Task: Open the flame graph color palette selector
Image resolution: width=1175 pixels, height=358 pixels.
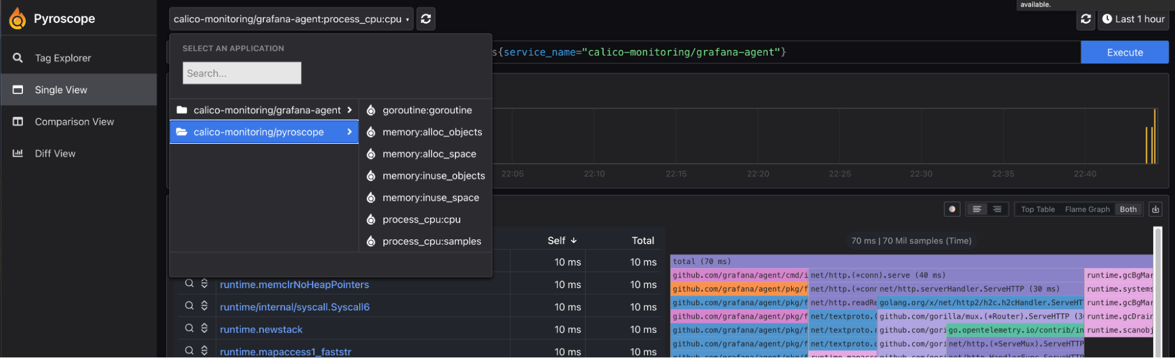Action: (952, 209)
